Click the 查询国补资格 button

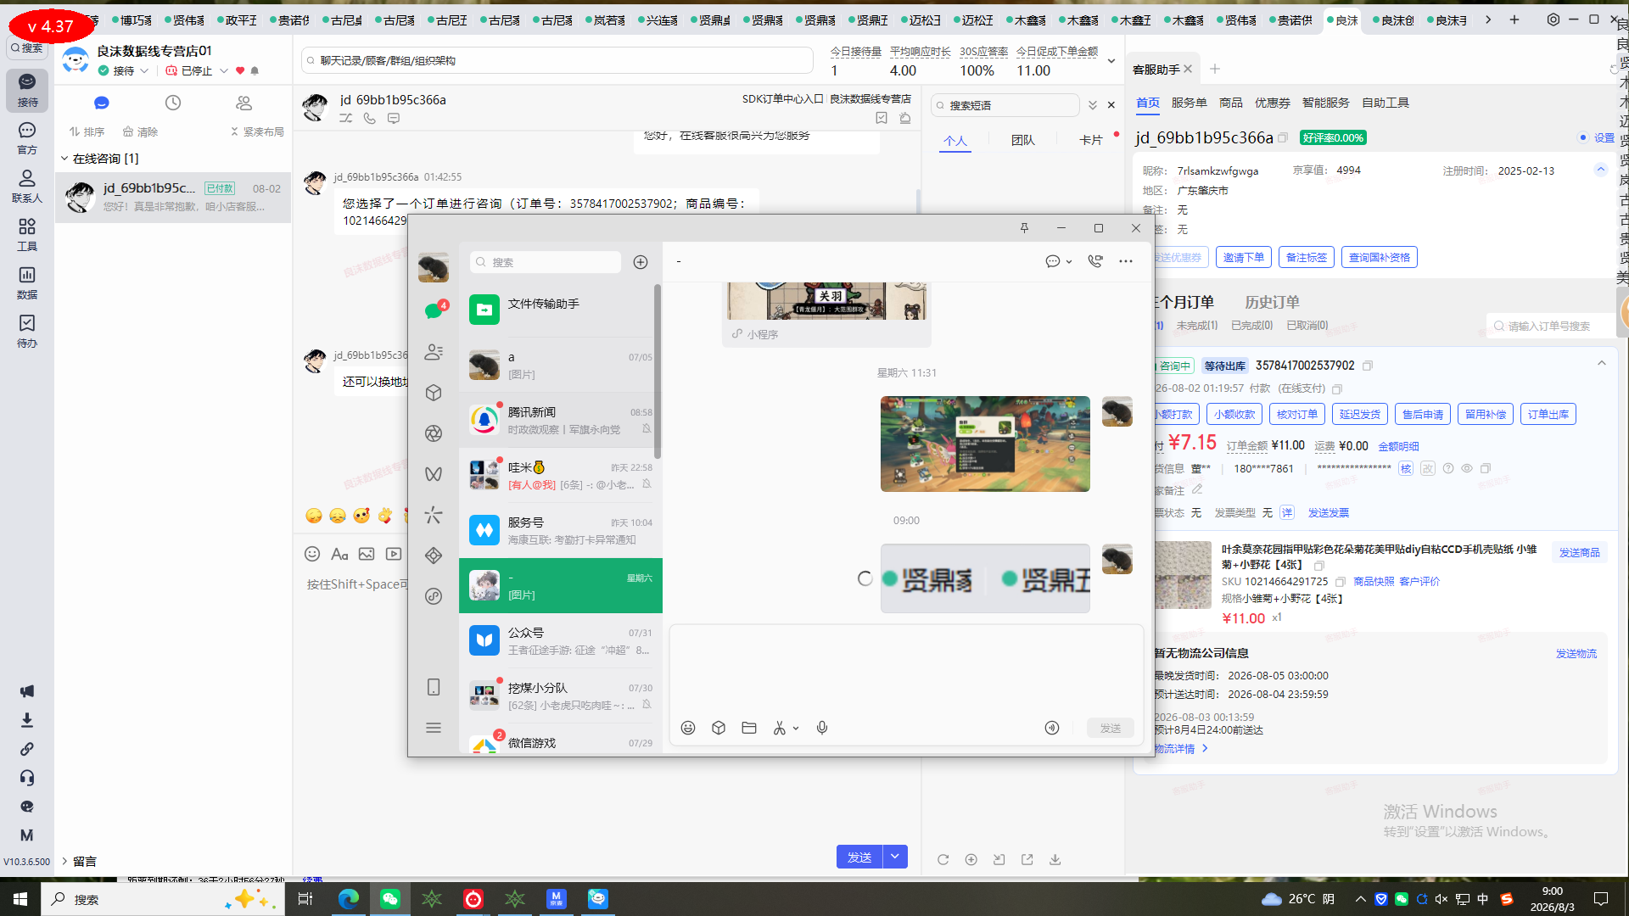(1379, 257)
